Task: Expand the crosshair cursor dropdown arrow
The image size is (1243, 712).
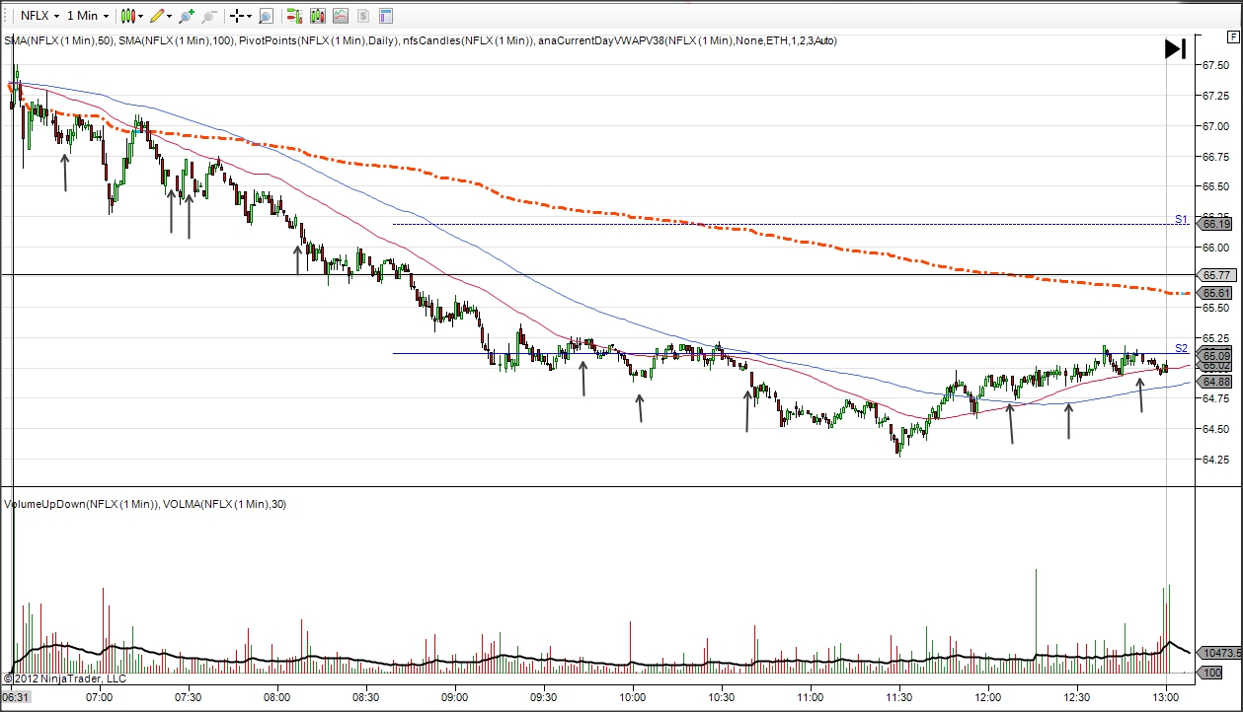Action: coord(250,16)
